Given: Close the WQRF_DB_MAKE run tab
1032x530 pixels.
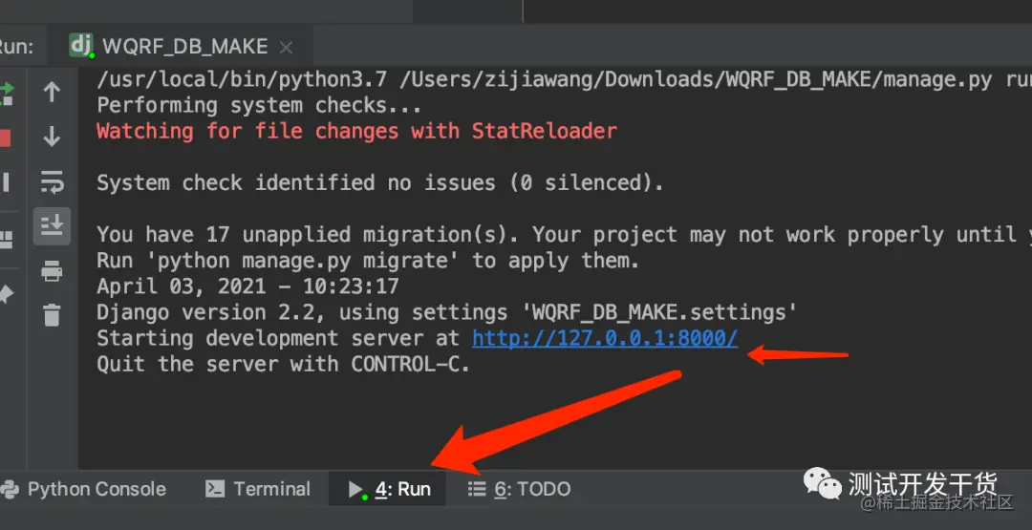Looking at the screenshot, I should point(286,48).
